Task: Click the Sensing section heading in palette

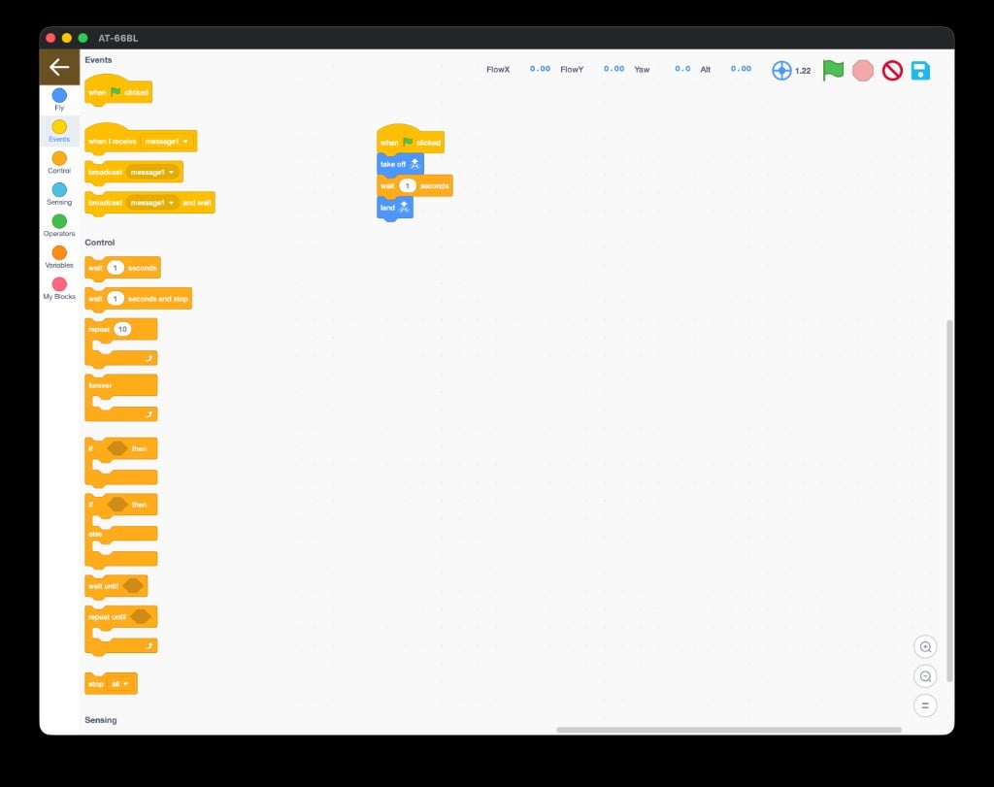Action: click(101, 720)
